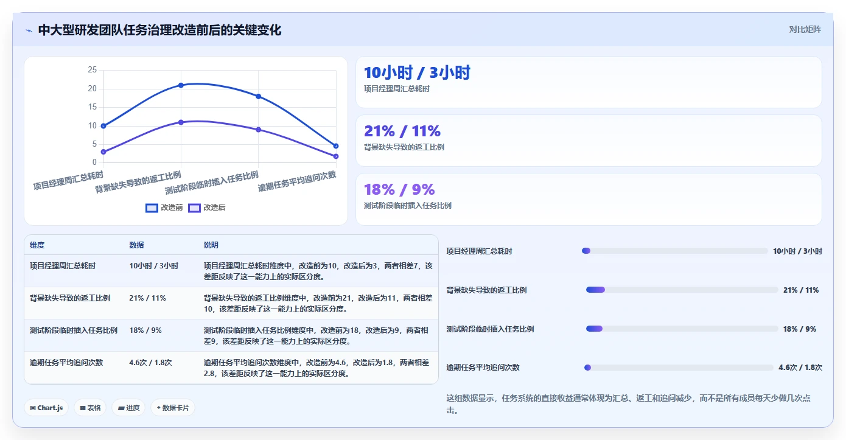The width and height of the screenshot is (846, 440).
Task: Click the 改造后 data point at value 3
Action: click(103, 152)
